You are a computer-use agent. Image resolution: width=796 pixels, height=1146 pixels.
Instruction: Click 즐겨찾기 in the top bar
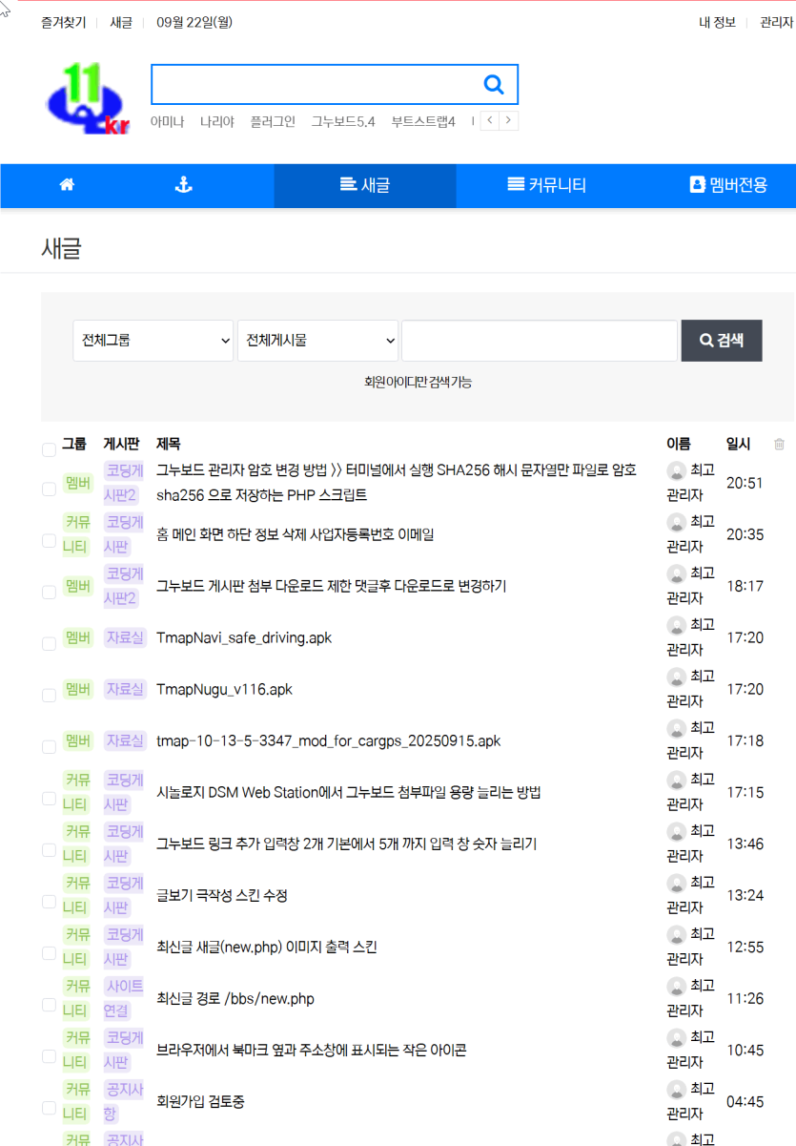tap(63, 22)
